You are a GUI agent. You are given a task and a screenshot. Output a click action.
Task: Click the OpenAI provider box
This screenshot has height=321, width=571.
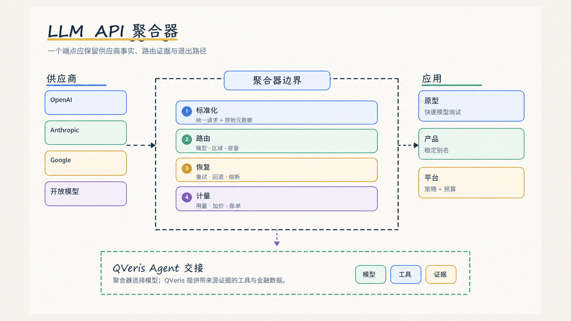point(86,103)
